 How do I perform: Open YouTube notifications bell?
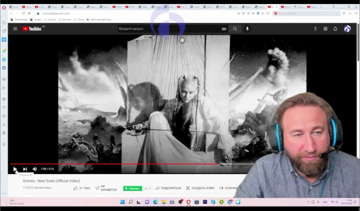tap(335, 29)
